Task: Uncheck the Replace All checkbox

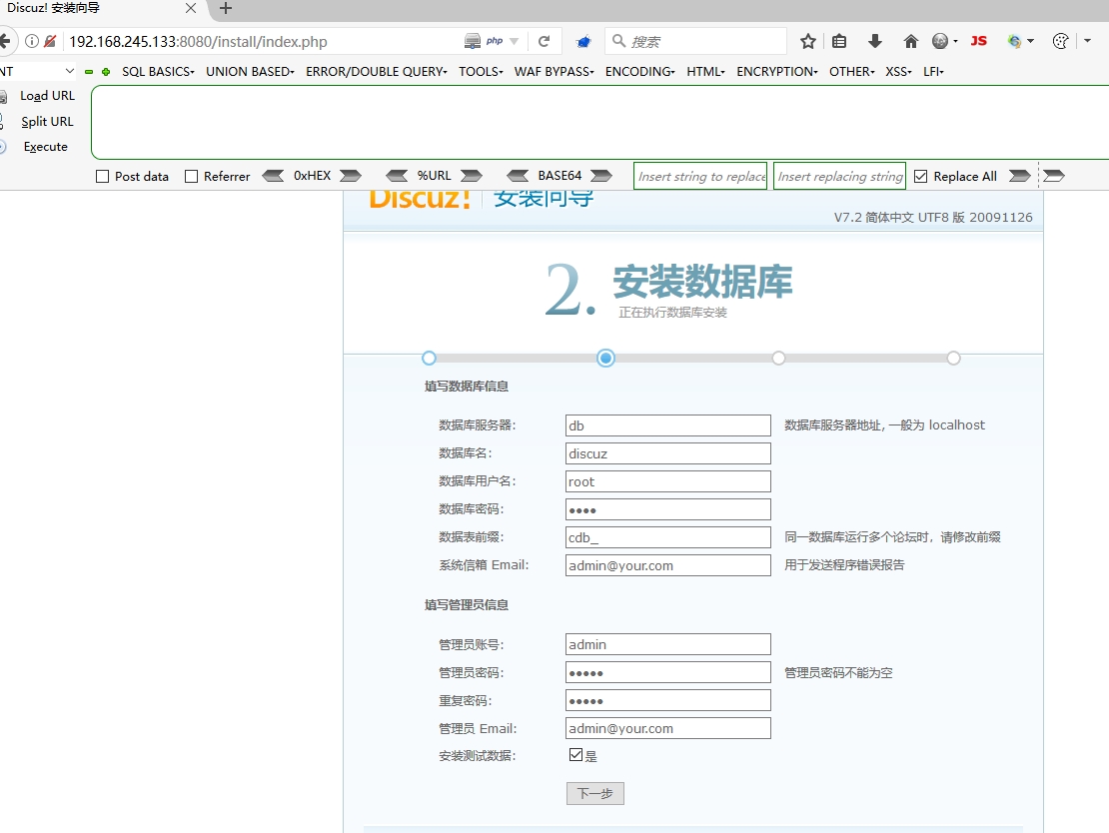Action: coord(921,177)
